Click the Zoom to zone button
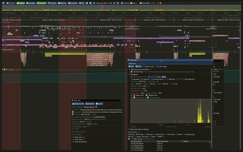This screenshot has width=243, height=152. click(x=78, y=103)
